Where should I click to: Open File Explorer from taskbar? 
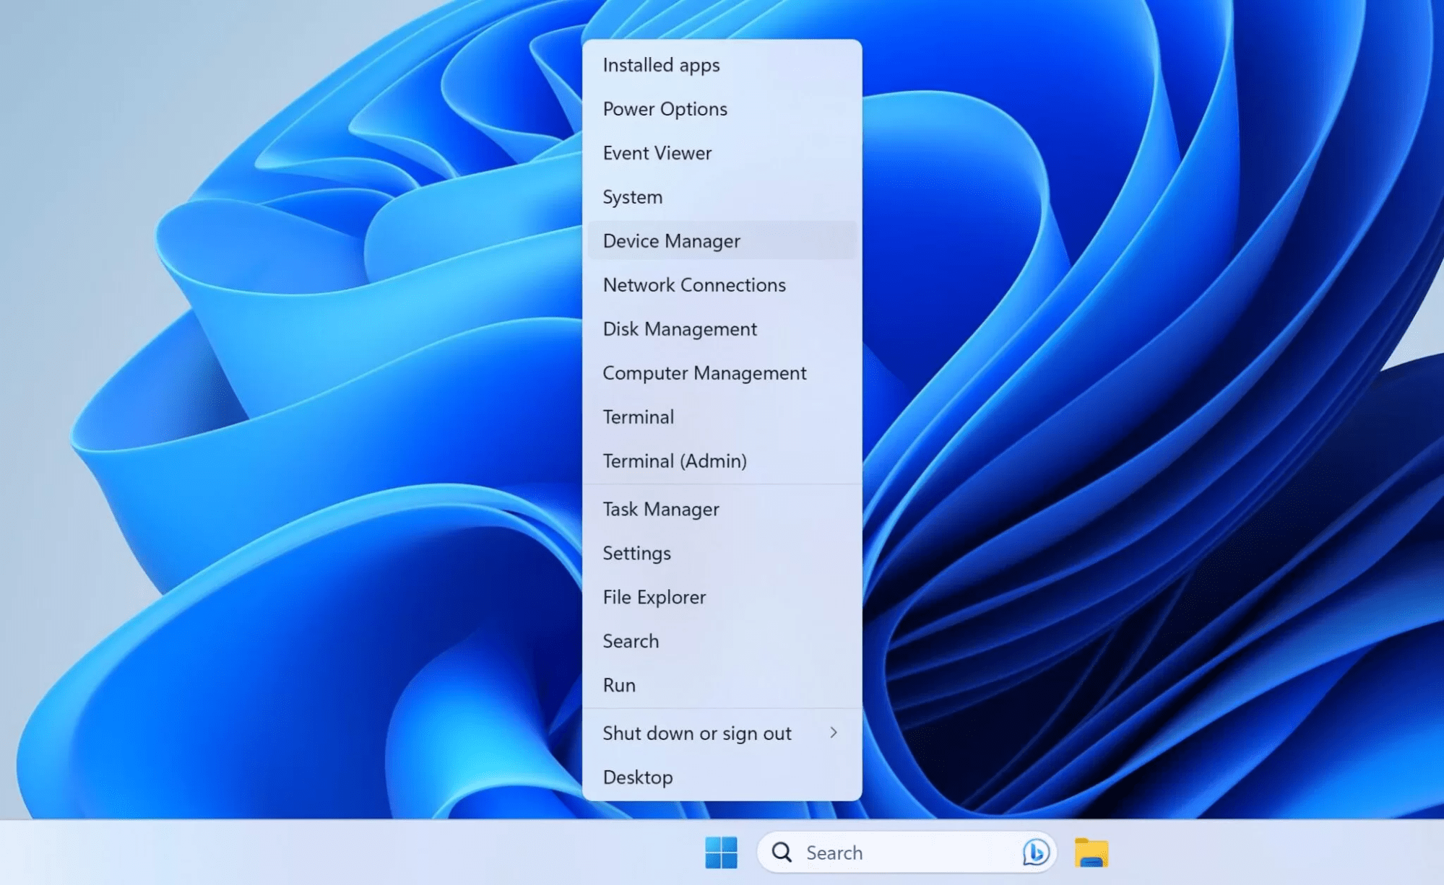[1091, 852]
